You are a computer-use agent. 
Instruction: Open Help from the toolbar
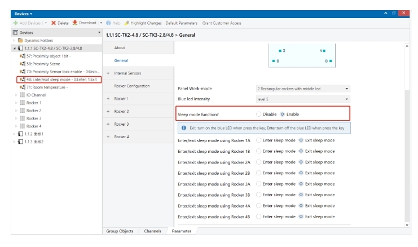click(108, 23)
